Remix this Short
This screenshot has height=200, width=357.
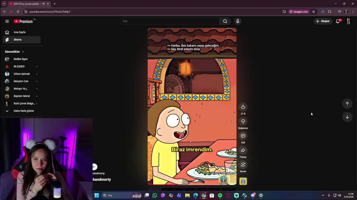(243, 165)
